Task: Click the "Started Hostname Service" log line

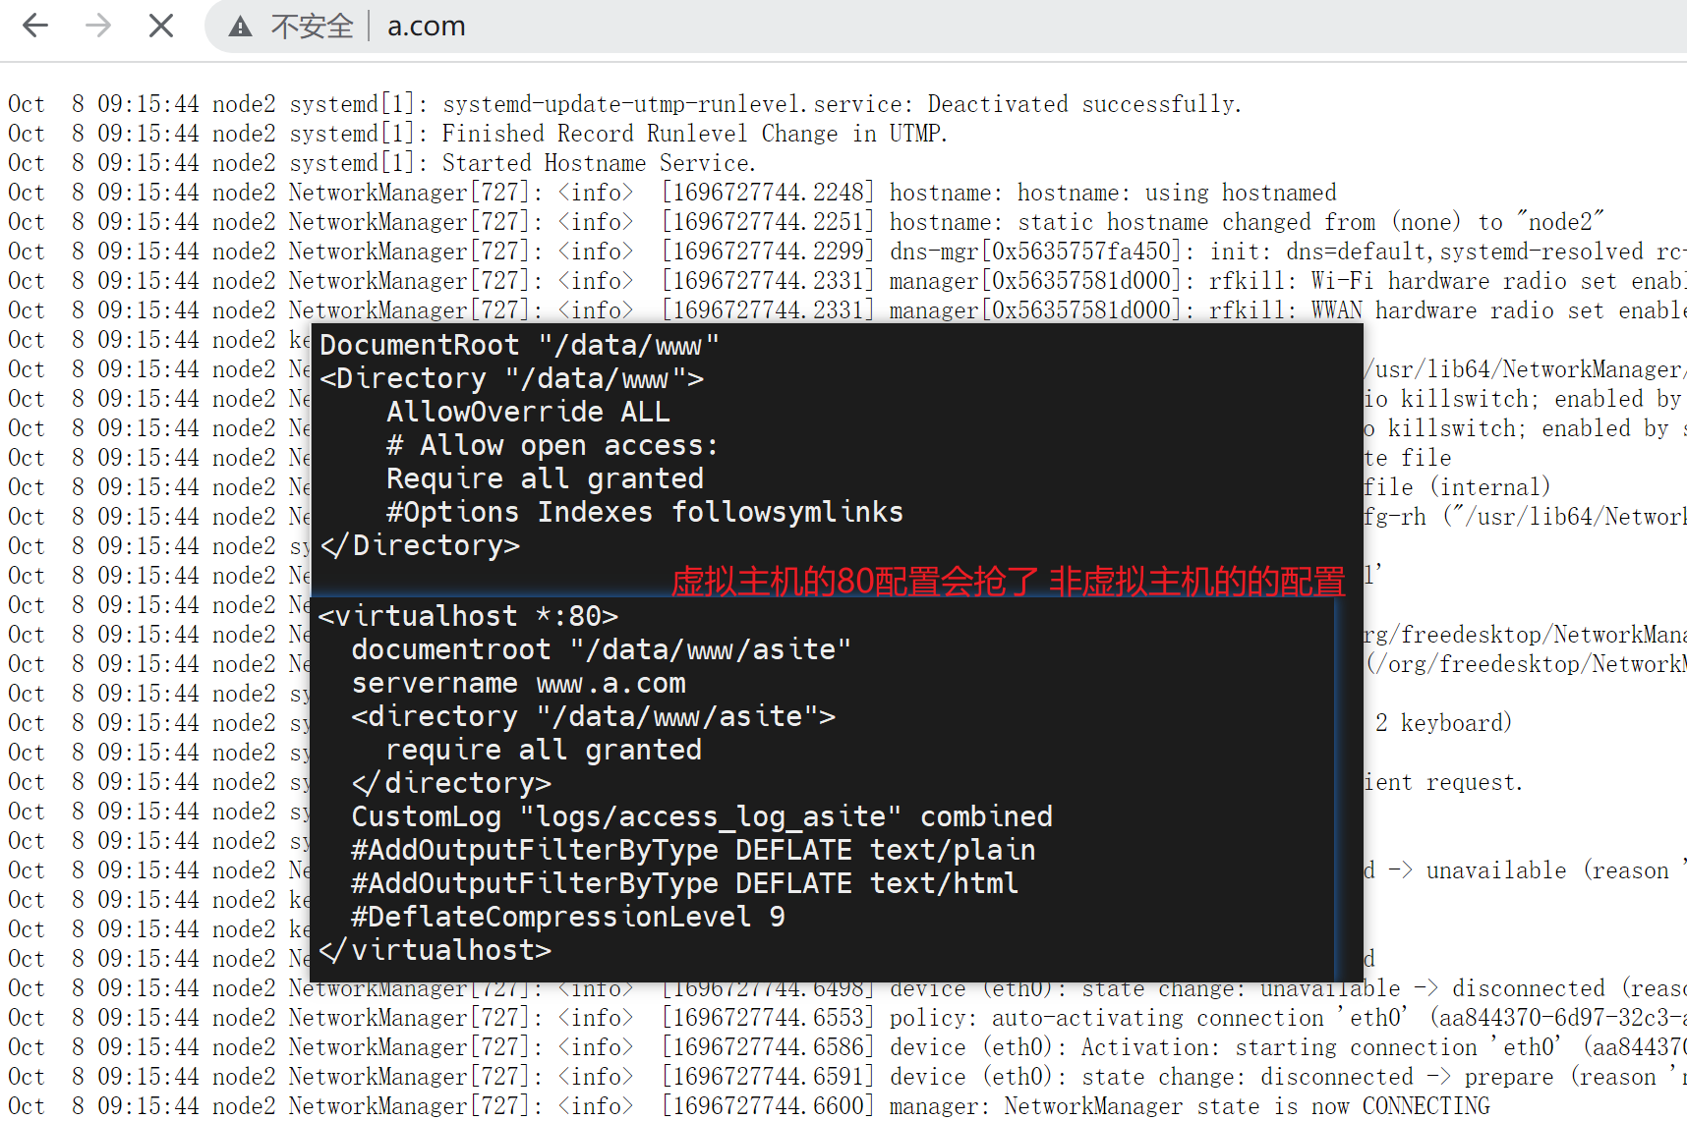Action: [x=598, y=163]
